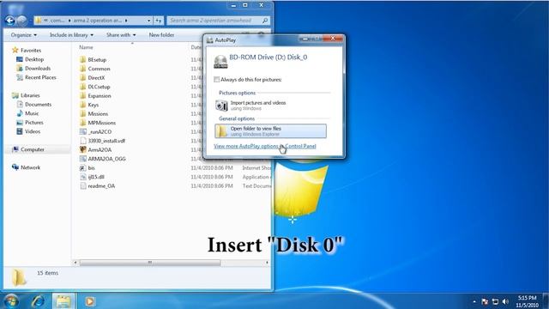
Task: Click the search magnifier icon in Explorer
Action: click(265, 21)
